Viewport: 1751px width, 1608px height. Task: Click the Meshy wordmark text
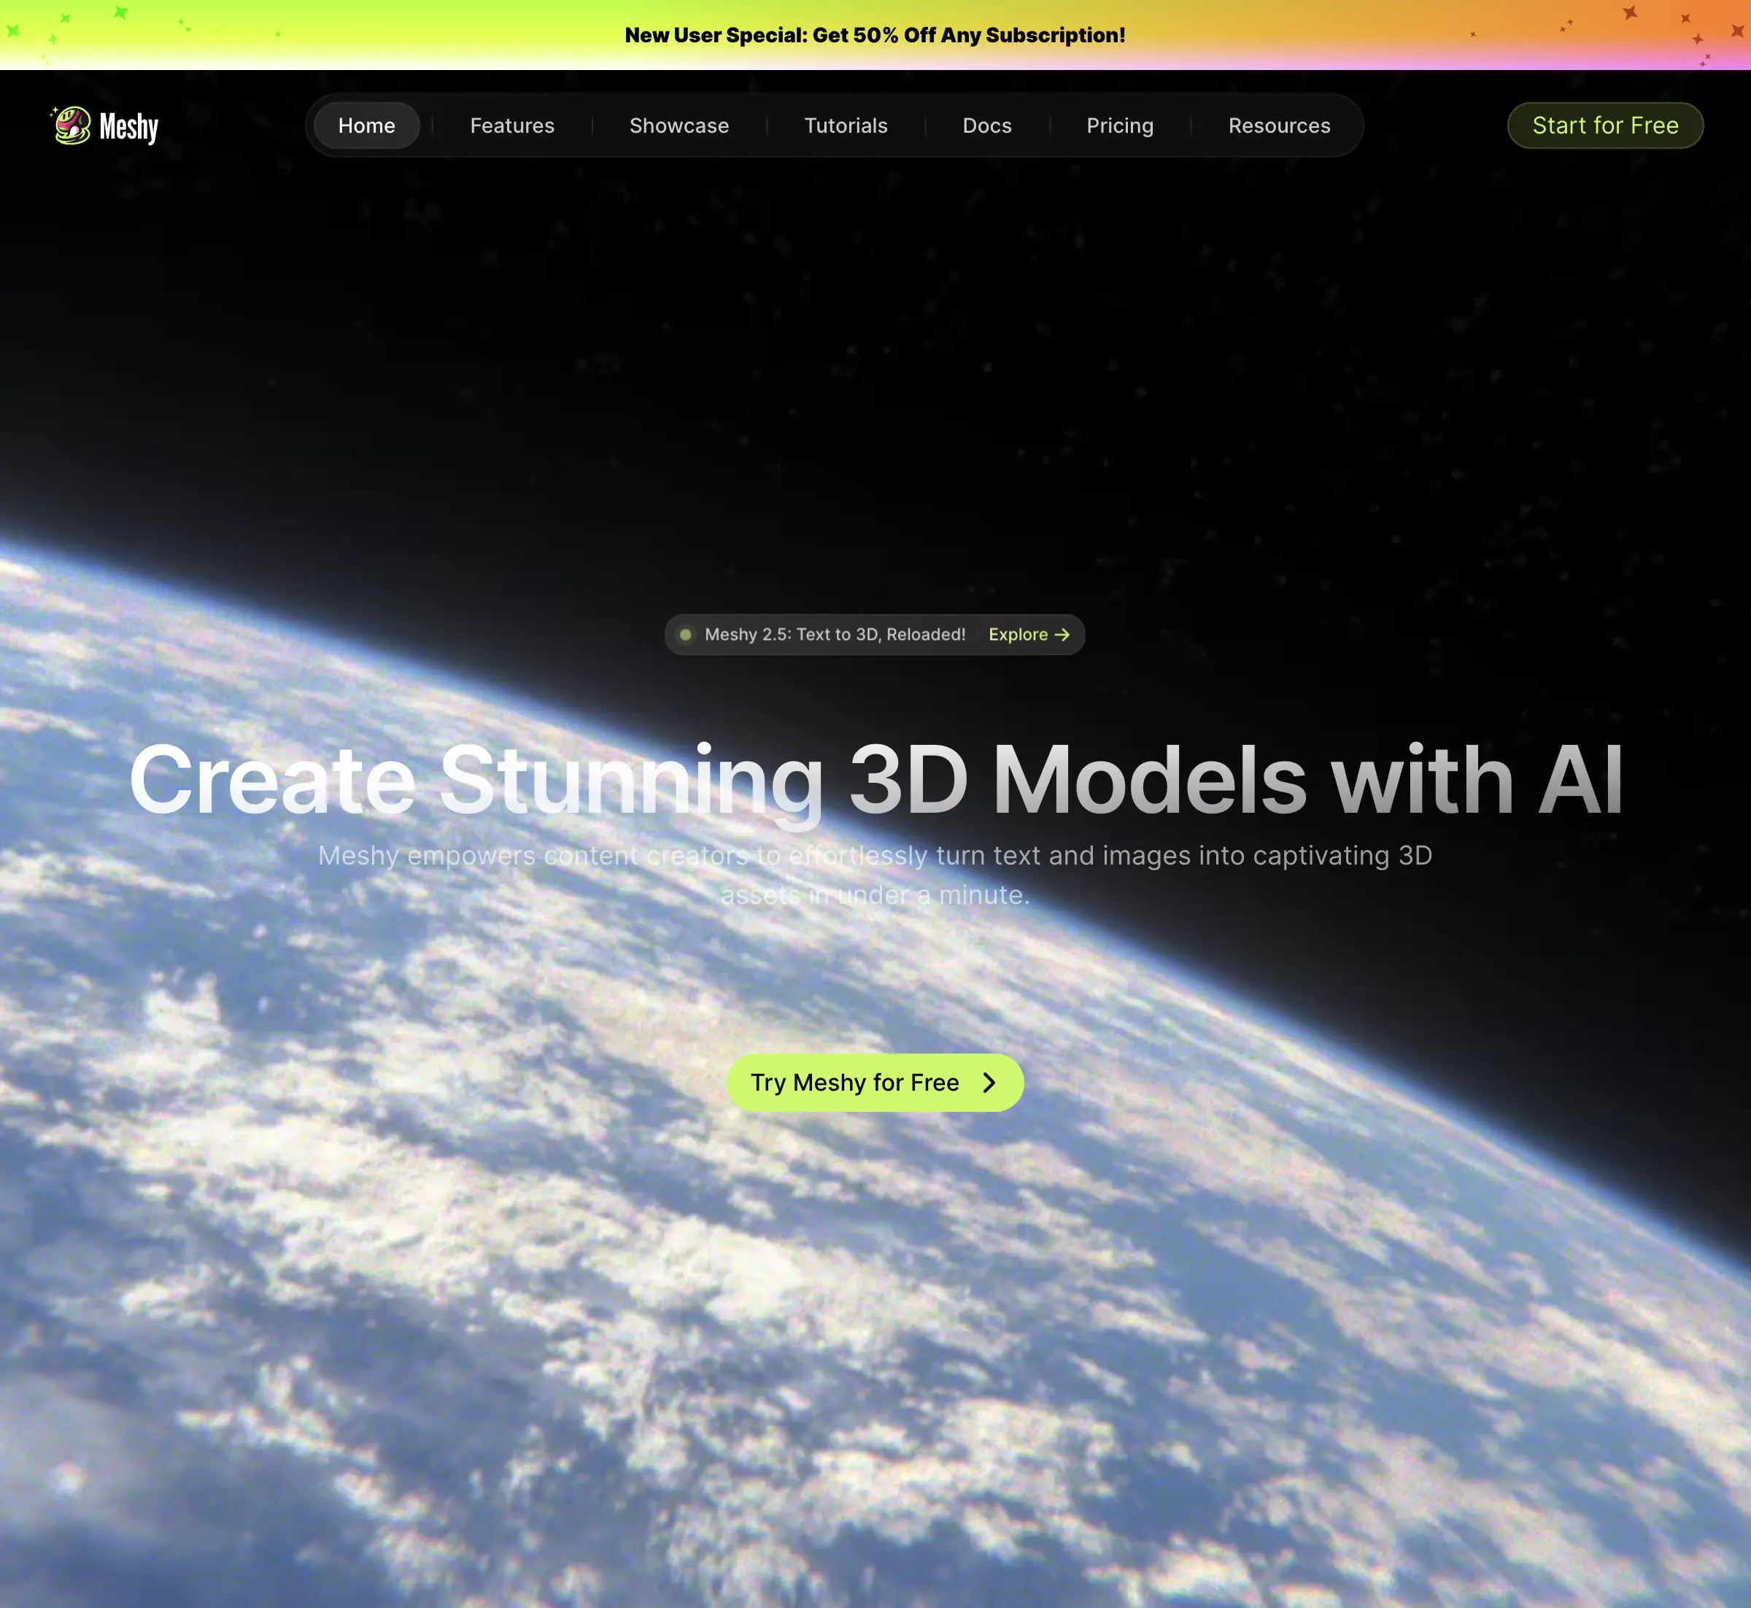(129, 127)
